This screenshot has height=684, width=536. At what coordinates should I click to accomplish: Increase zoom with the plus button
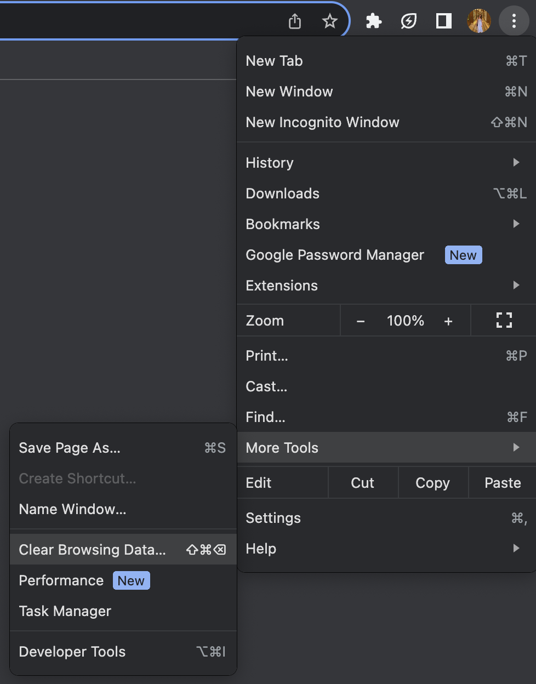(x=448, y=321)
